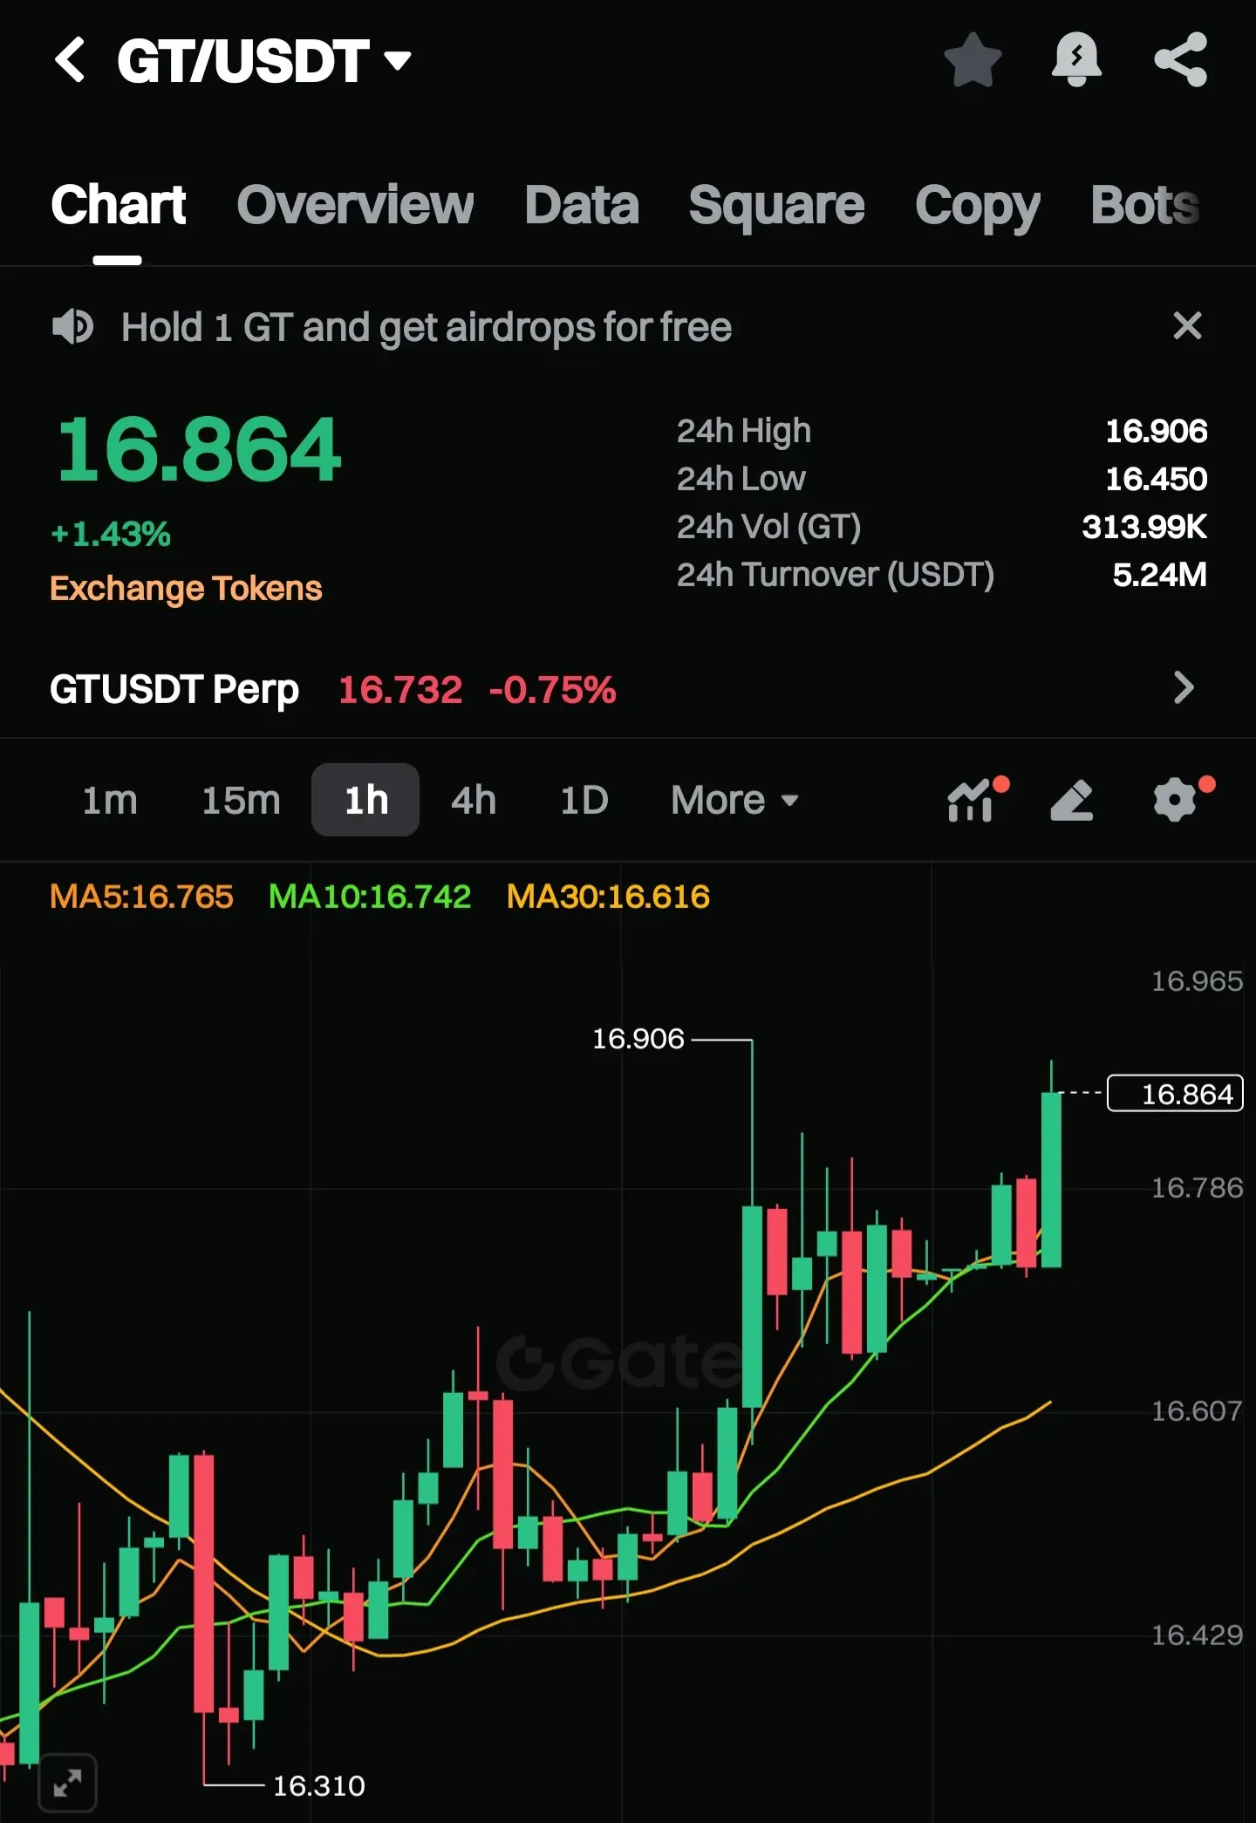Dismiss the airdrops announcement banner
Screen dimensions: 1256x1823
(x=1187, y=326)
